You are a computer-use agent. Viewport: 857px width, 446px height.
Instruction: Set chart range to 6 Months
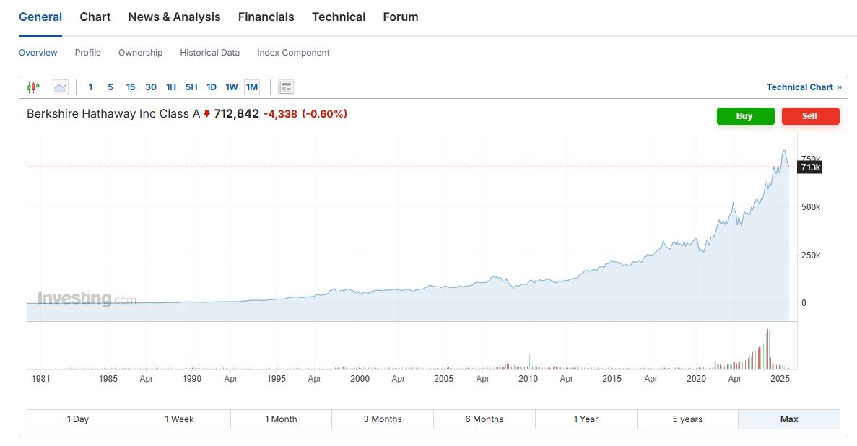click(x=484, y=419)
